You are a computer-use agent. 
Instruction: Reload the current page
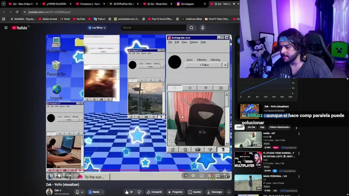17,12
